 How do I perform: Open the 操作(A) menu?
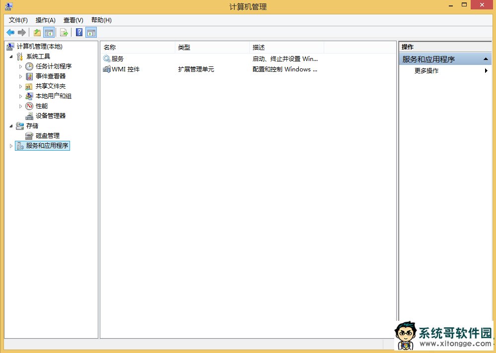(x=45, y=20)
